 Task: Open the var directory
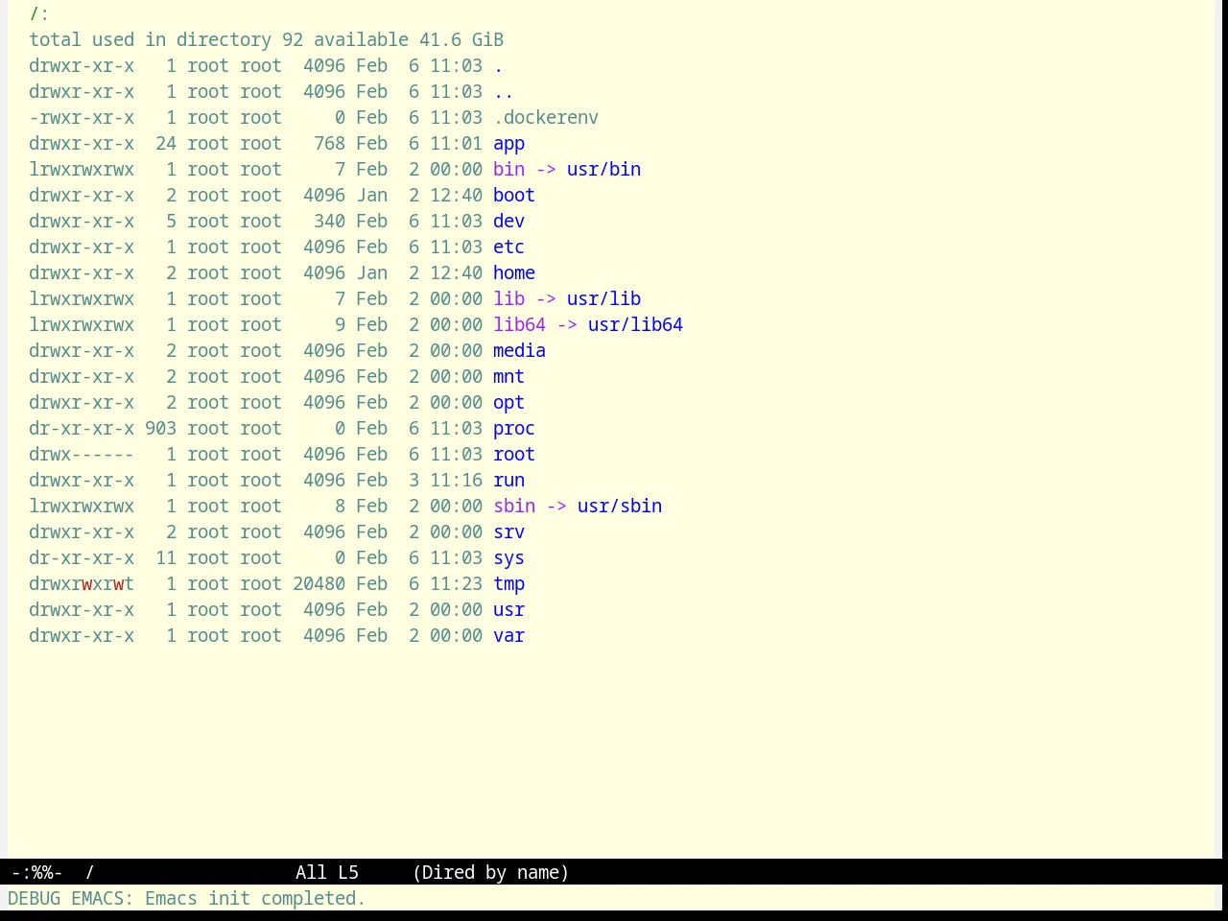tap(508, 635)
